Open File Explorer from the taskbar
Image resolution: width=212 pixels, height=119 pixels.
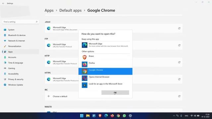tap(88, 116)
